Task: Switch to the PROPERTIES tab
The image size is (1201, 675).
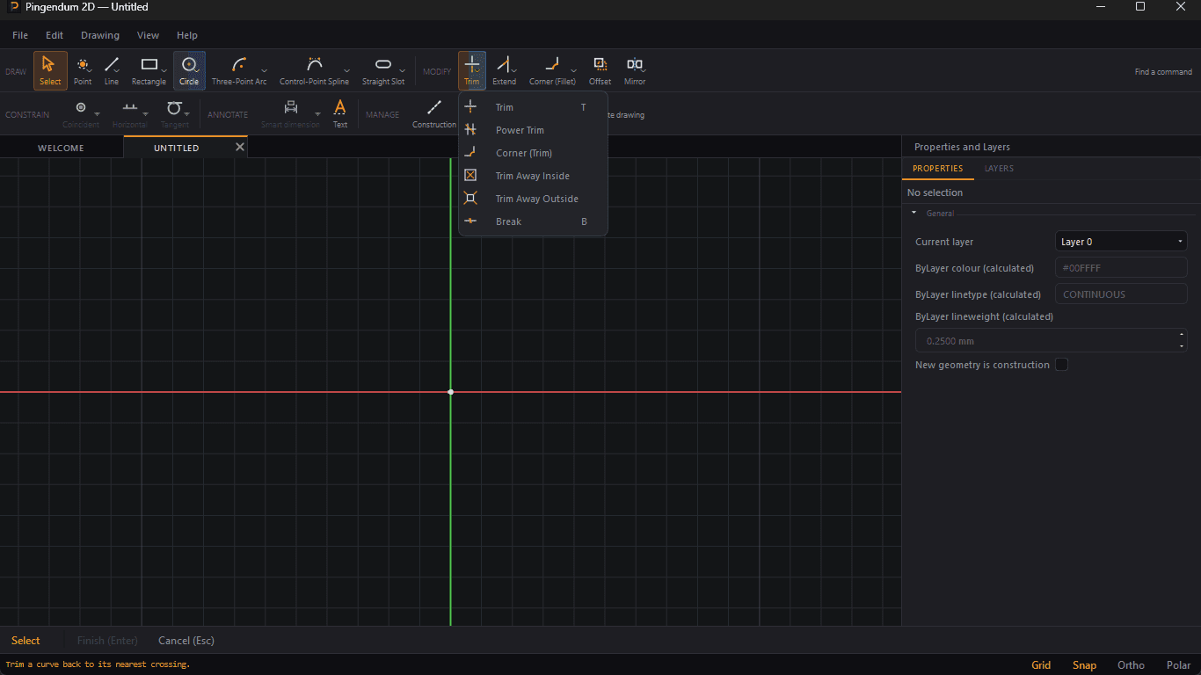Action: (937, 168)
